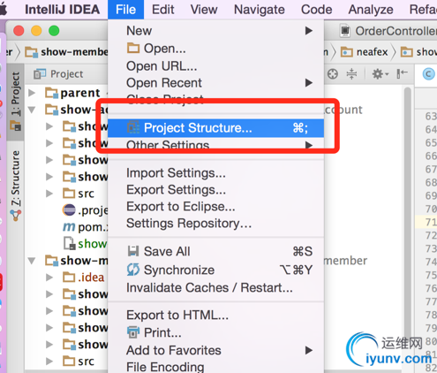Open the Code menu
This screenshot has height=373, width=437.
[316, 10]
